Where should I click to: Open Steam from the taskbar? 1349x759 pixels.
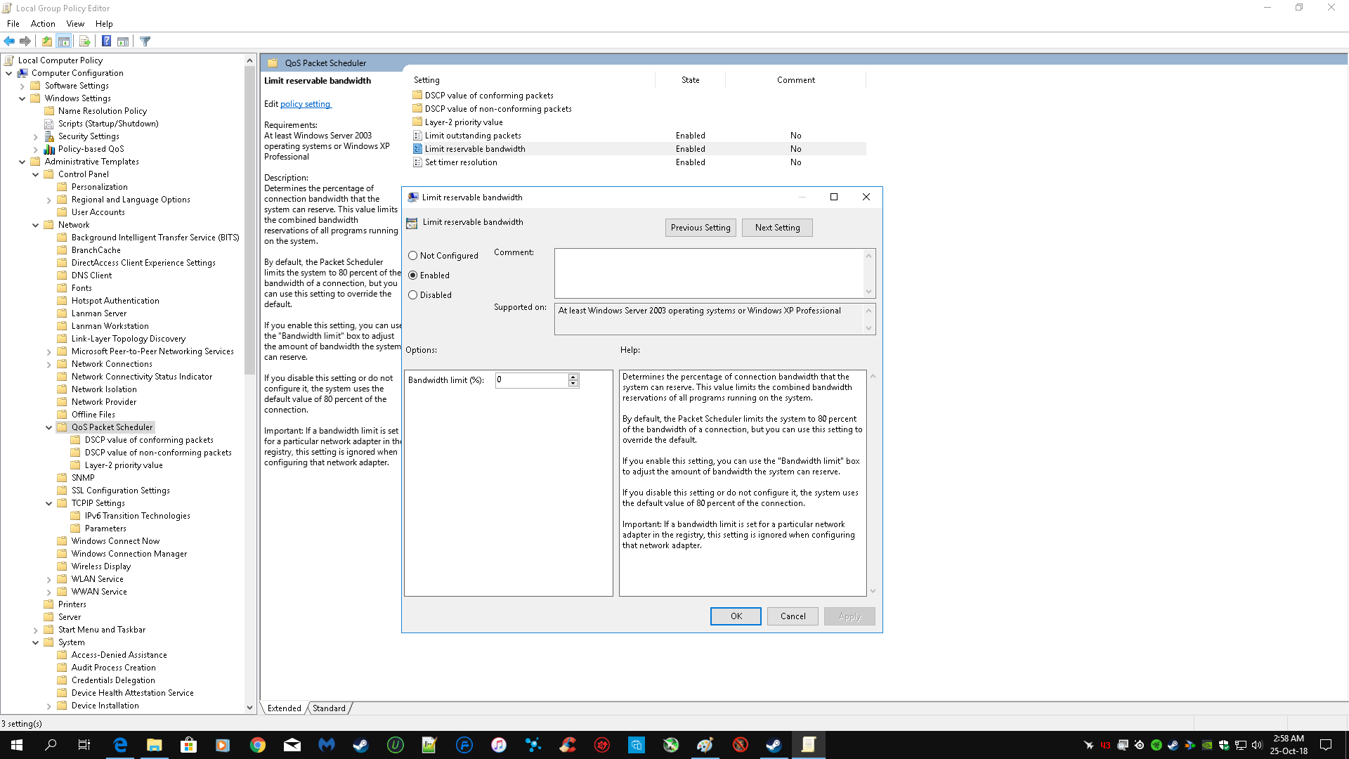point(360,745)
